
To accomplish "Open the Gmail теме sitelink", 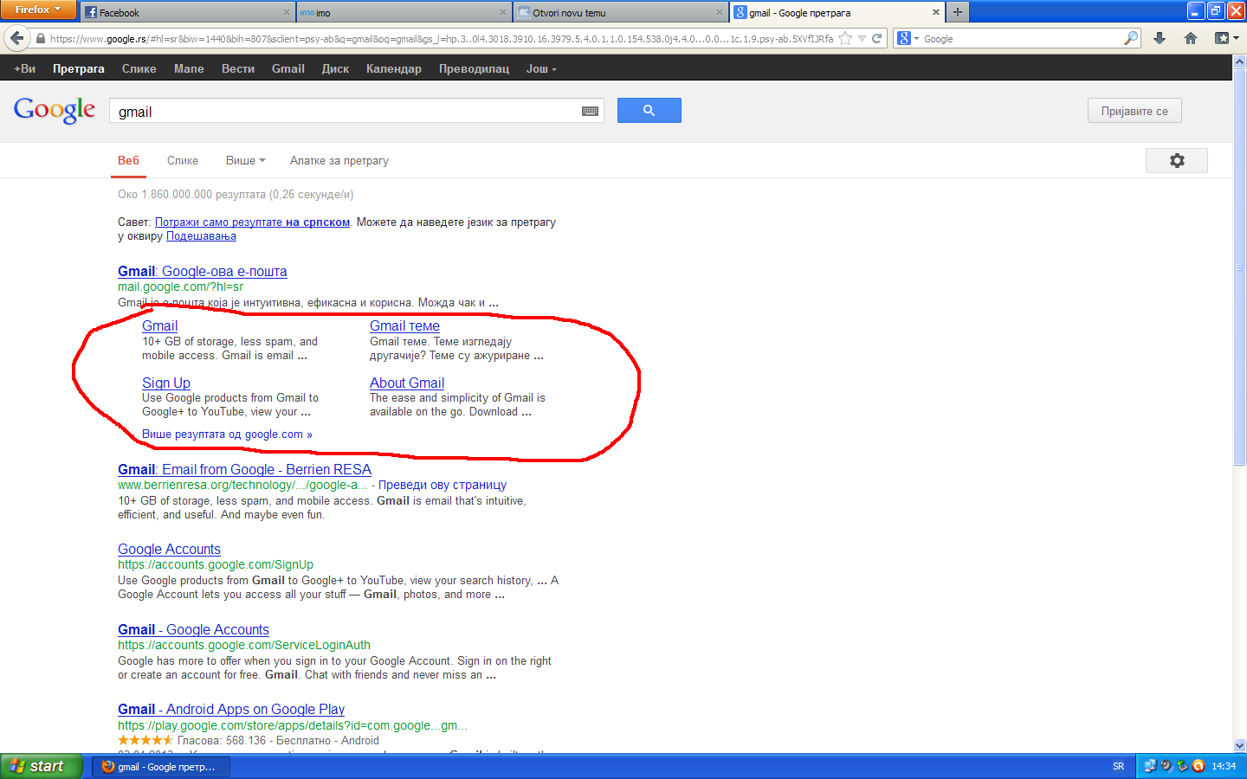I will point(404,325).
